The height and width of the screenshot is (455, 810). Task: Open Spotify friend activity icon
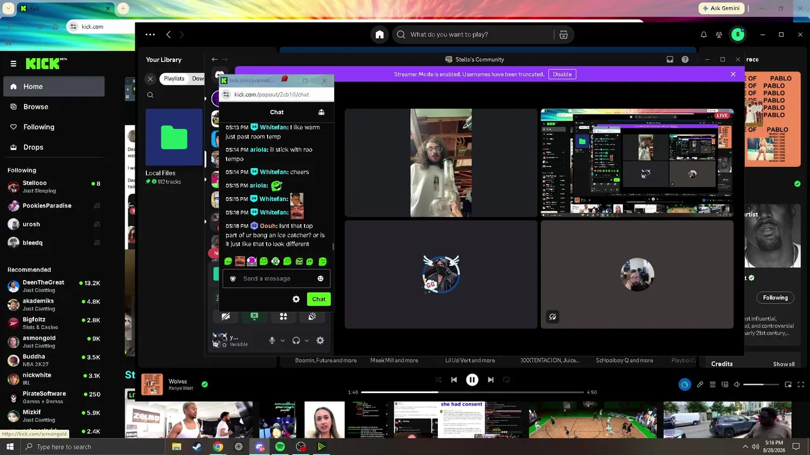click(x=719, y=35)
